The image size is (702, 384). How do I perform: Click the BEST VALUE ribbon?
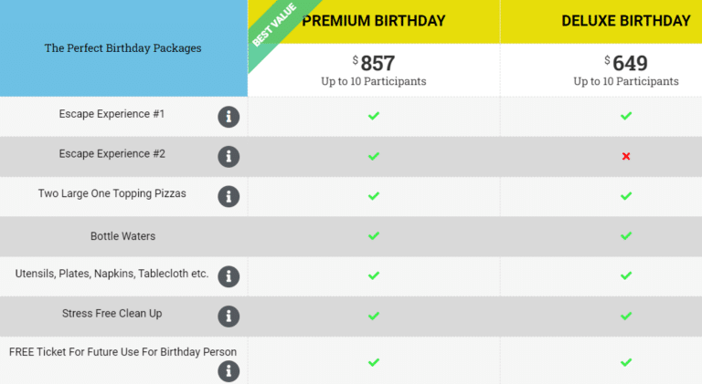point(274,26)
